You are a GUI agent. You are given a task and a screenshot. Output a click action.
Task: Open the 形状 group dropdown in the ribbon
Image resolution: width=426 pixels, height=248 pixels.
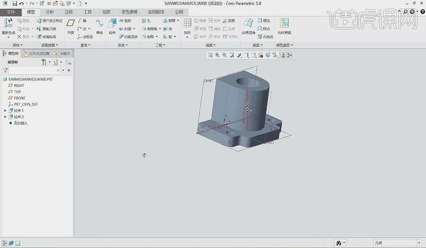(x=123, y=45)
